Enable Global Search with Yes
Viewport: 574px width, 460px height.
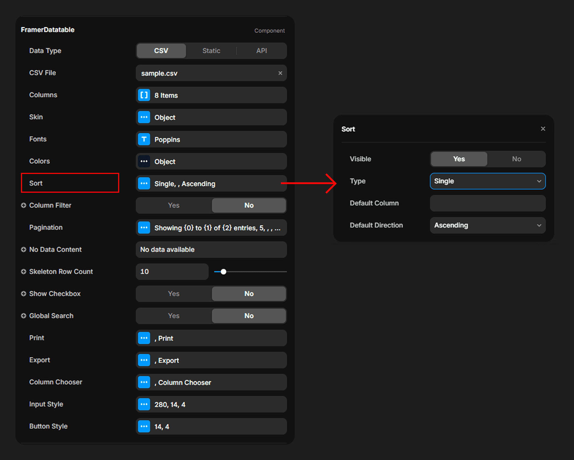point(174,316)
